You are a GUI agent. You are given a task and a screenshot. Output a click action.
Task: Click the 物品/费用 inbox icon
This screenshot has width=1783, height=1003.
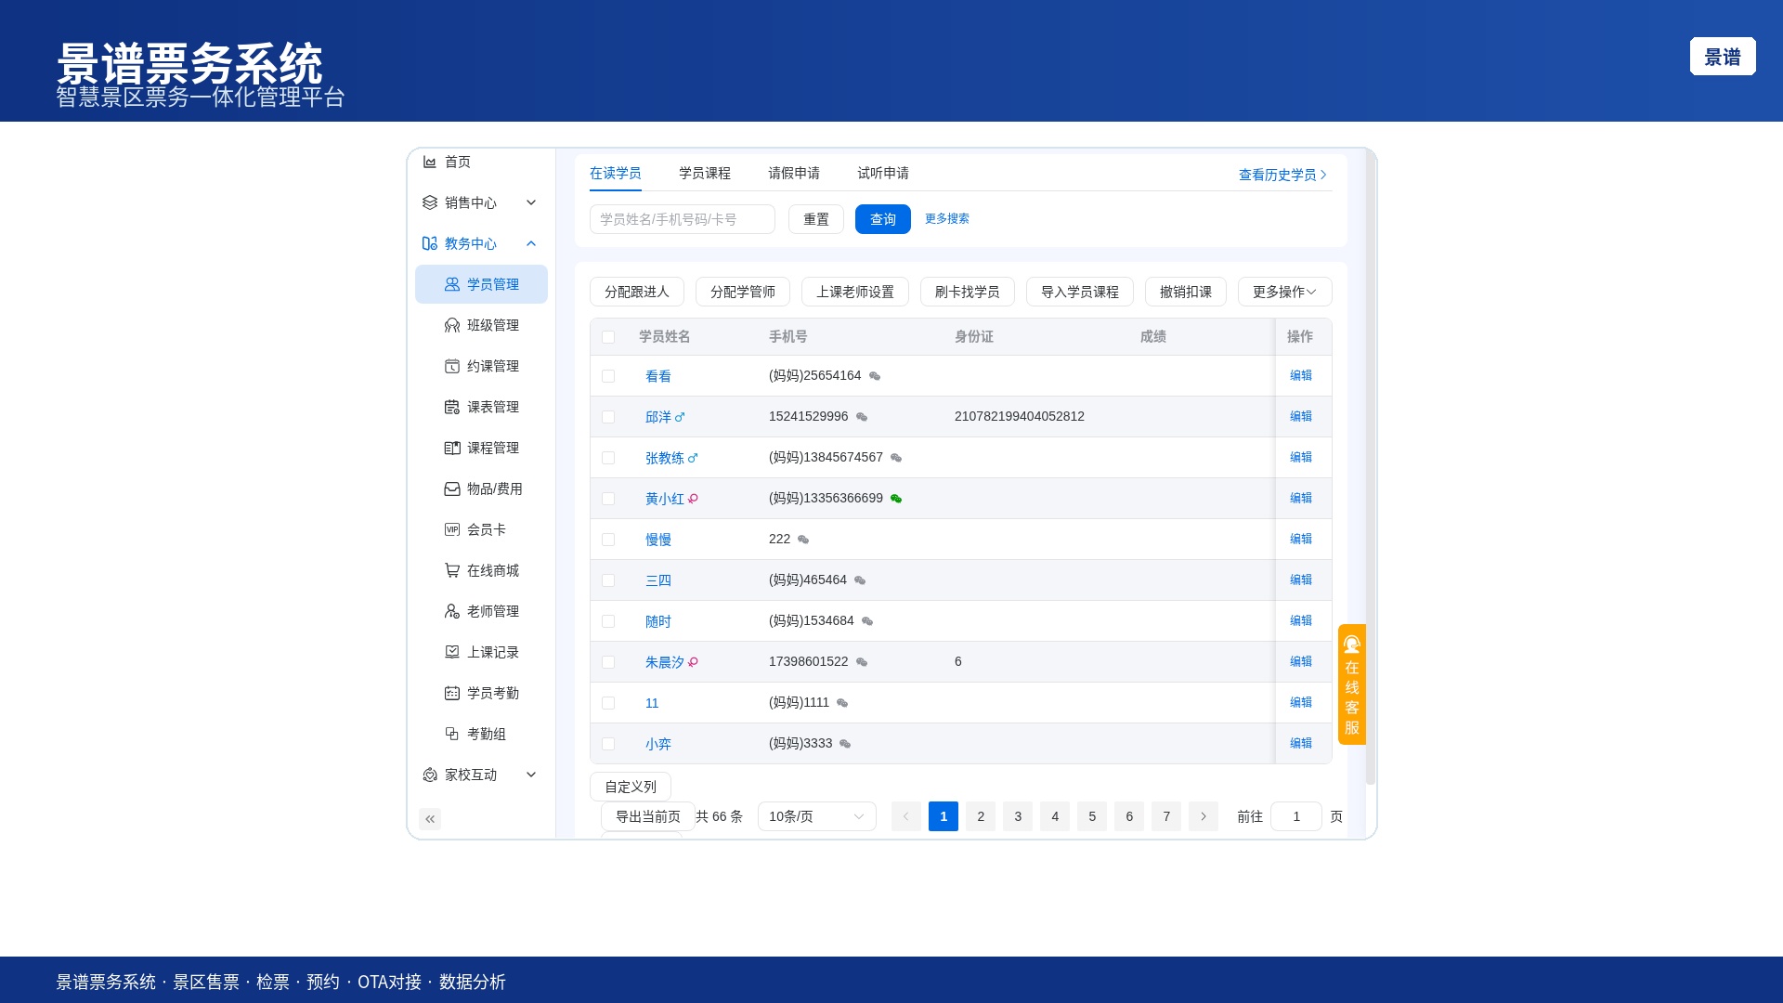click(452, 488)
